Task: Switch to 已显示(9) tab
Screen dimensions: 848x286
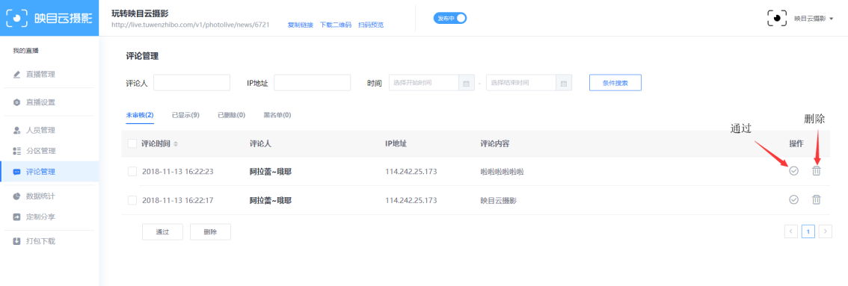Action: click(x=185, y=115)
